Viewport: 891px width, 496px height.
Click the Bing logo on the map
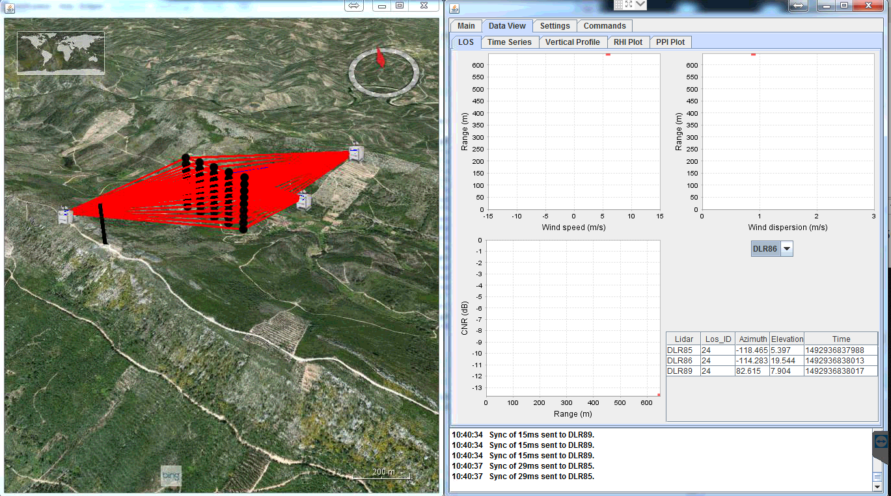[171, 476]
